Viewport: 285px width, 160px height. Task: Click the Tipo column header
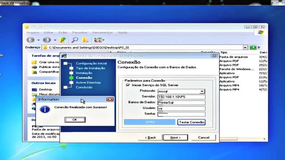[224, 52]
